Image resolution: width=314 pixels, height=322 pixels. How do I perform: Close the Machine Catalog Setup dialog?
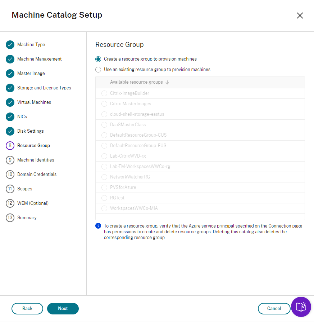point(300,16)
